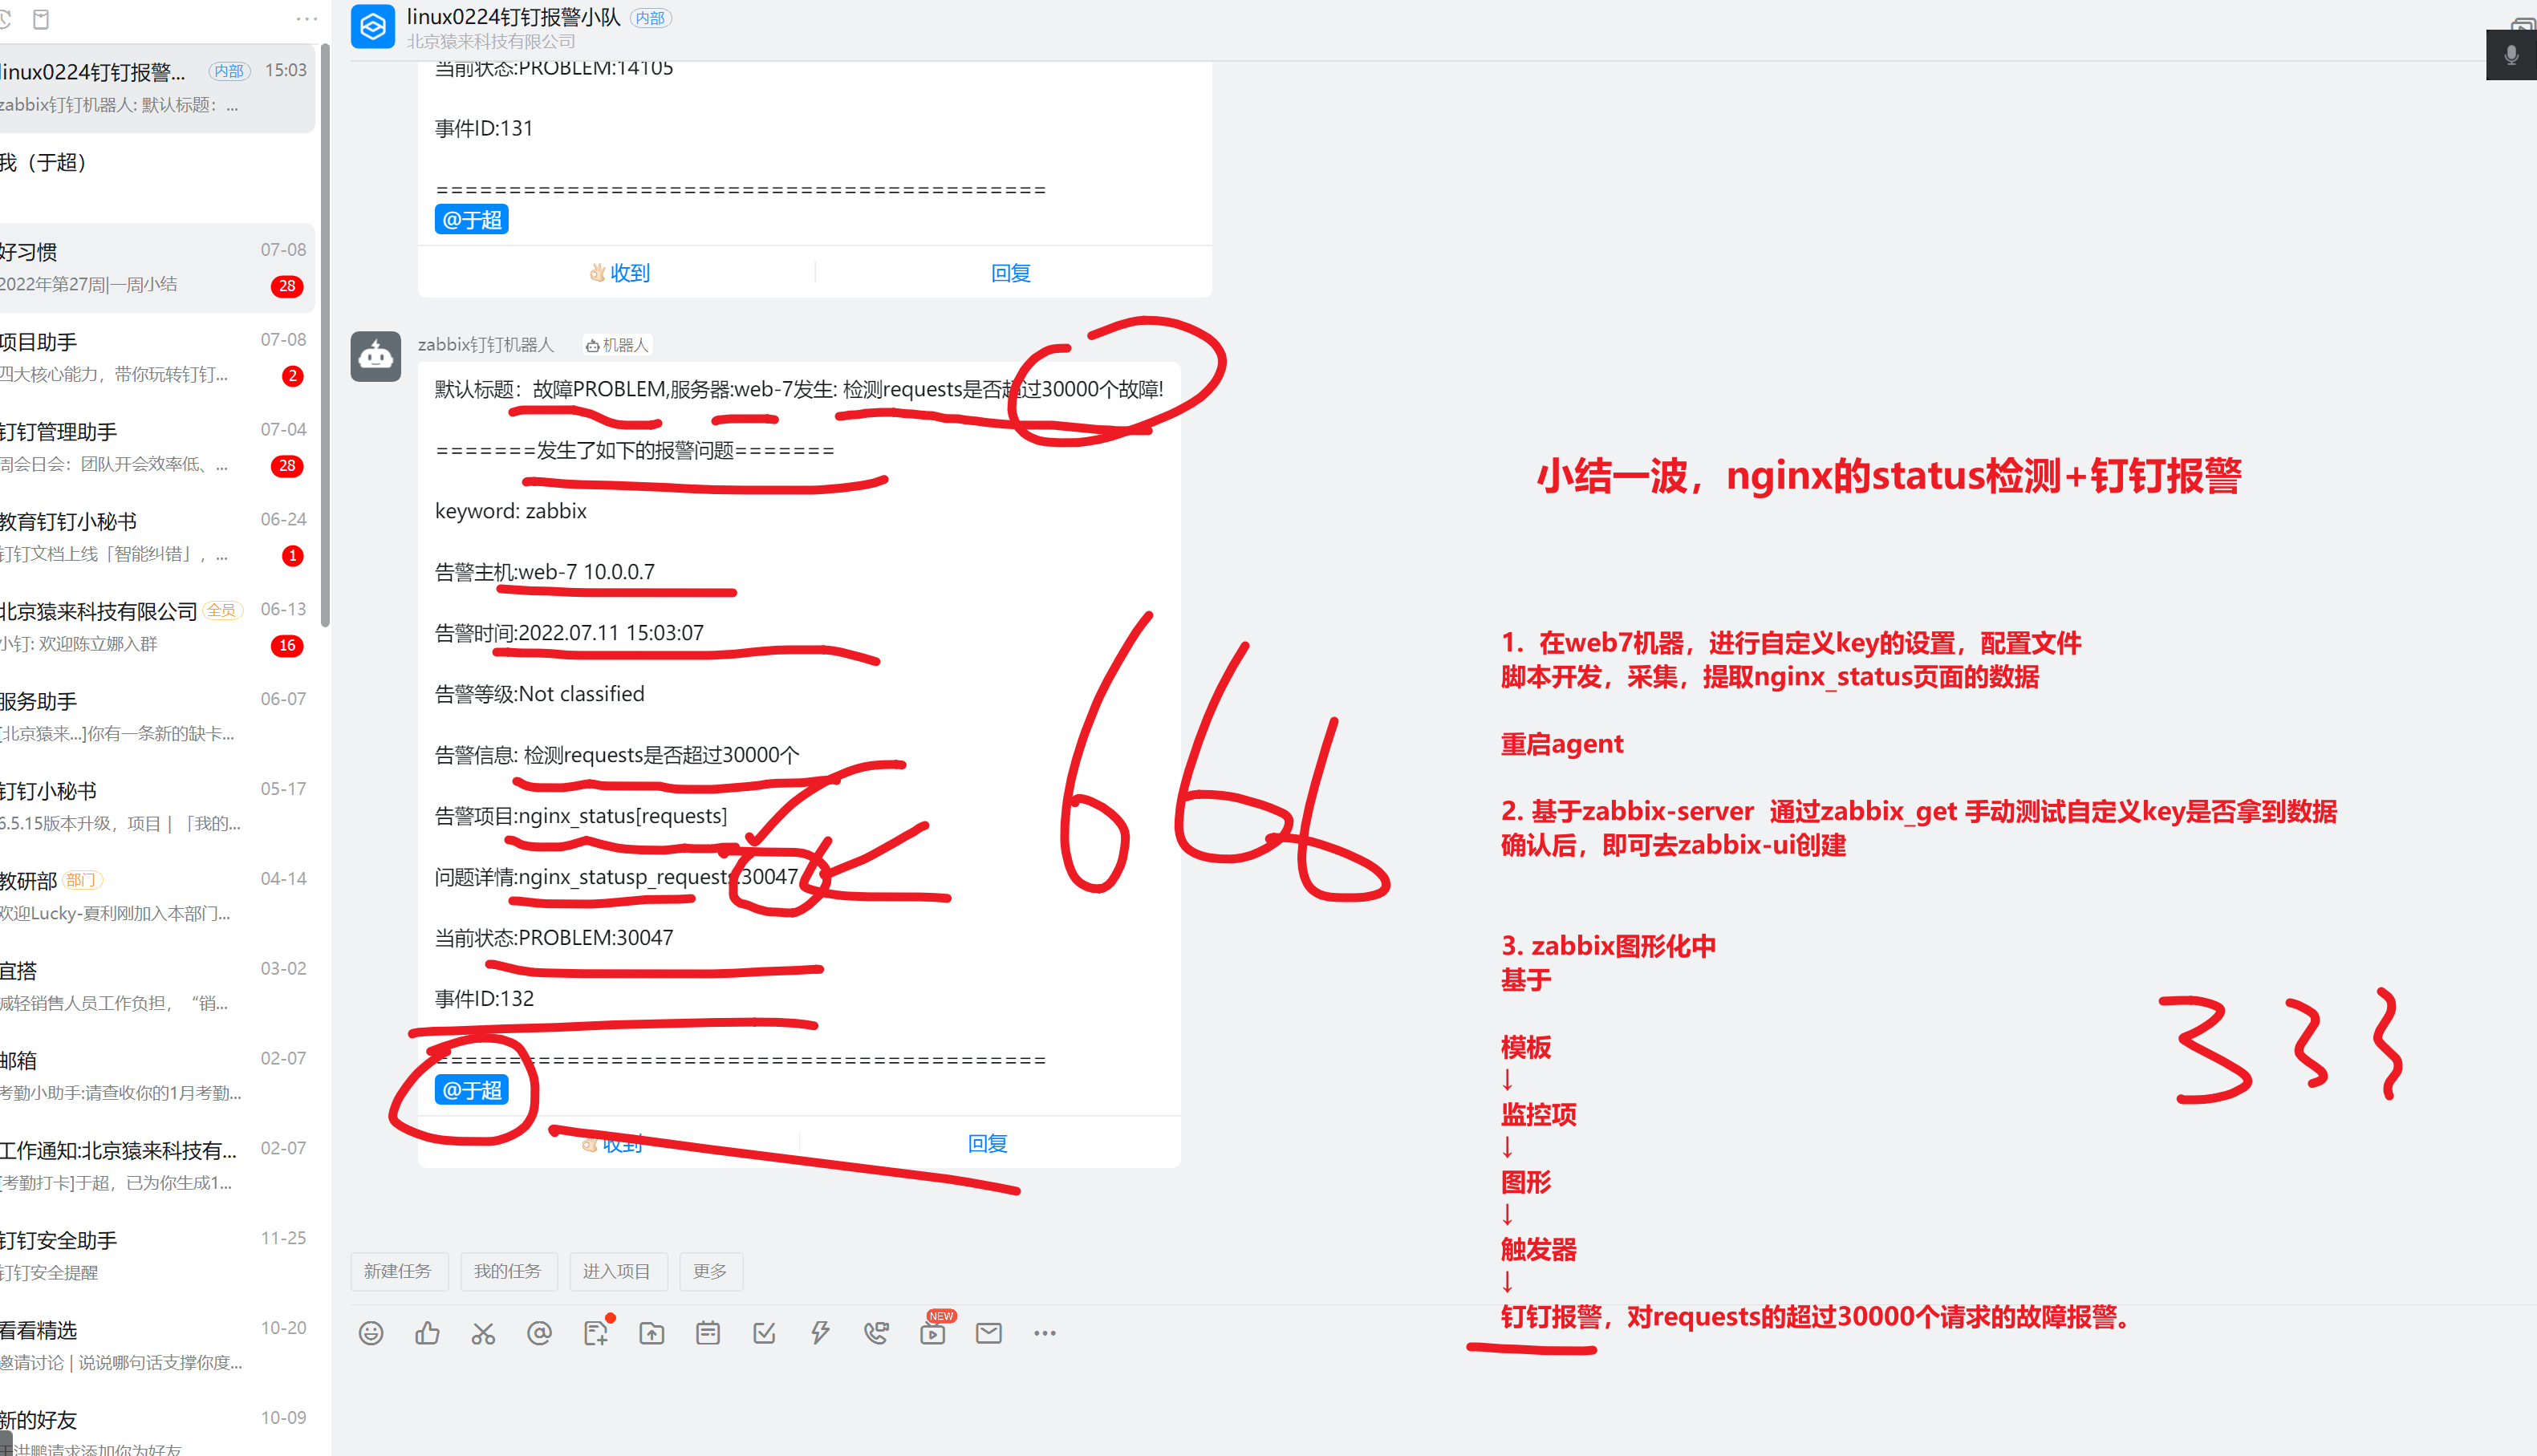The height and width of the screenshot is (1456, 2537).
Task: Start a video call via phone icon
Action: point(876,1333)
